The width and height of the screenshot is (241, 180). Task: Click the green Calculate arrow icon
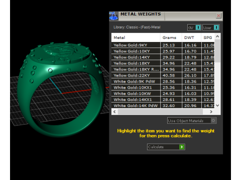click(x=182, y=147)
